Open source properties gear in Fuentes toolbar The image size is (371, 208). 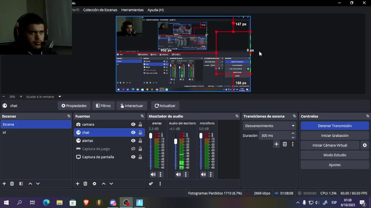coord(94,183)
